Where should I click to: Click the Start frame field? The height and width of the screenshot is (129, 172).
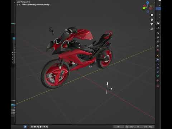(x=135, y=127)
